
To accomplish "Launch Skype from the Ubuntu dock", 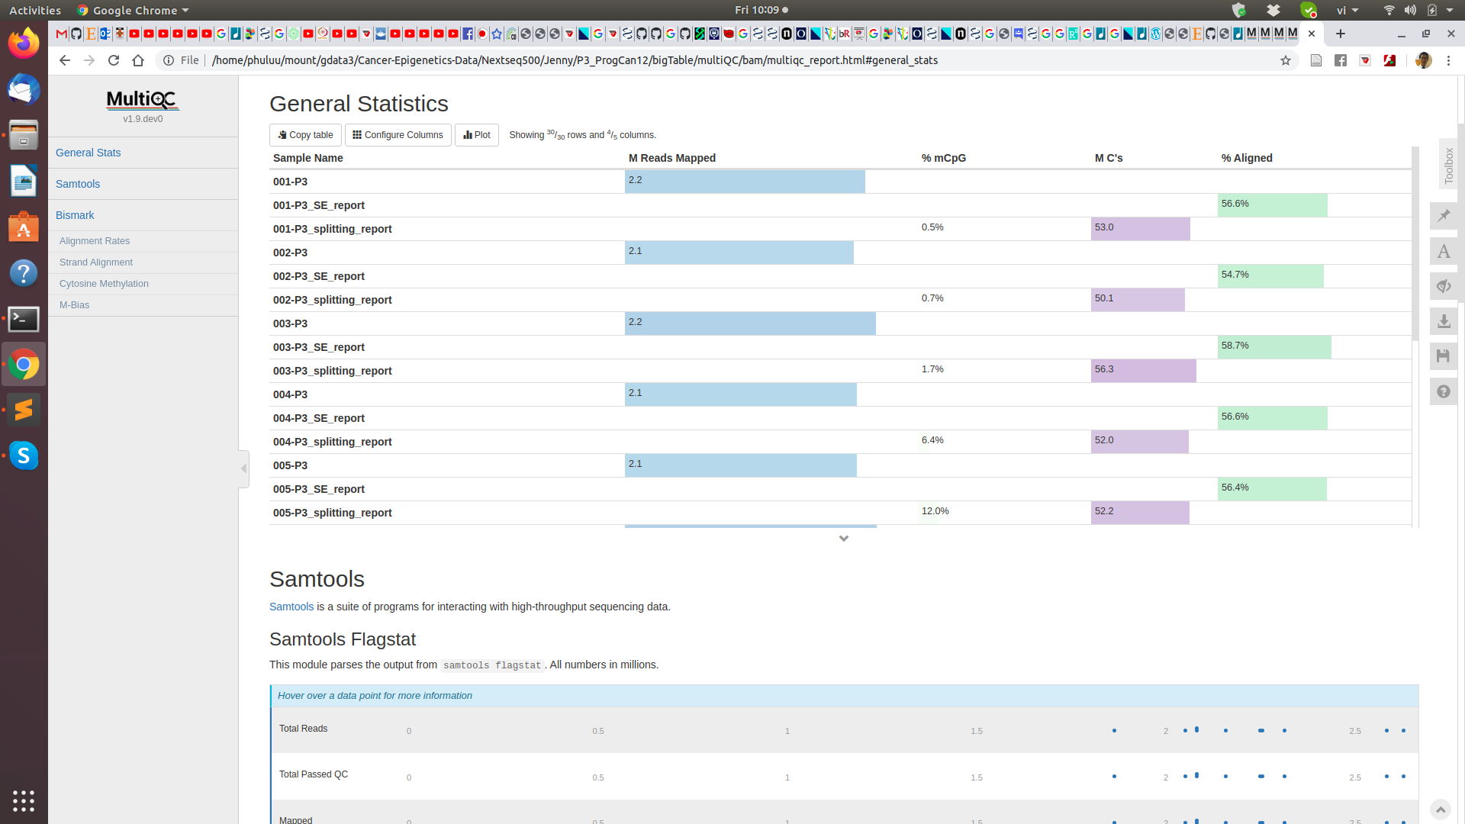I will [24, 455].
